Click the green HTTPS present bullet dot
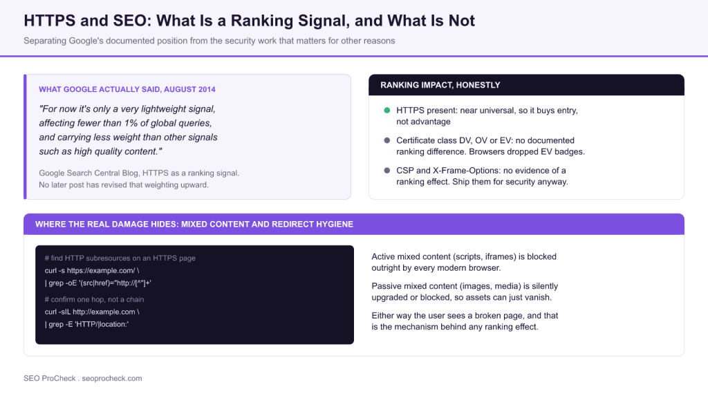Viewport: 708px width, 398px height. tap(387, 110)
